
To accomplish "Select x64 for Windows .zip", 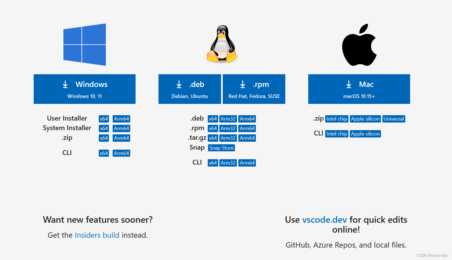I will tap(104, 138).
